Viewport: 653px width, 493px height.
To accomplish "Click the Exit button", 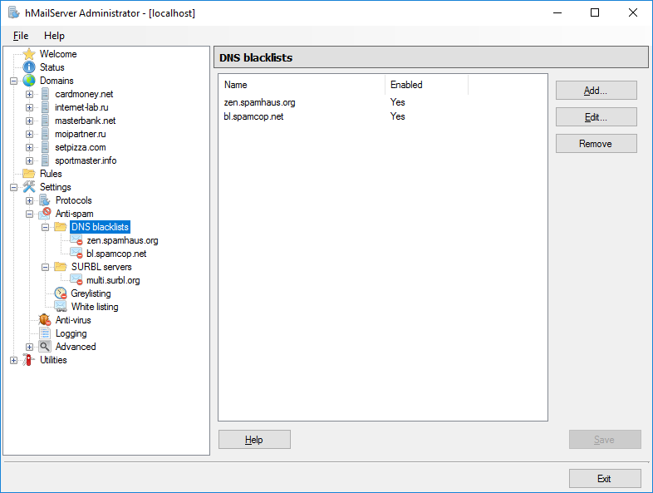I will [x=605, y=478].
